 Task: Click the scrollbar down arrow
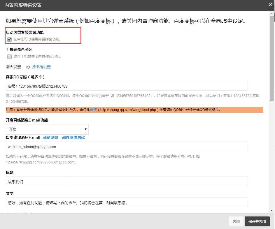[x=272, y=211]
